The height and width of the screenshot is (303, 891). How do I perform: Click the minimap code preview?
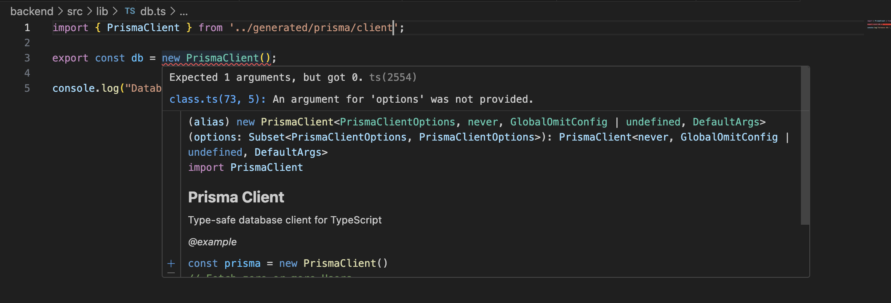(x=878, y=24)
